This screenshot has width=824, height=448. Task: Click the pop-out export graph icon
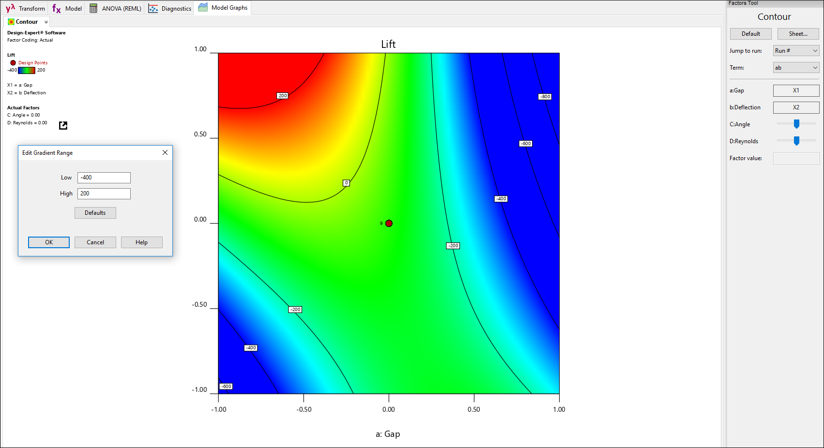[x=63, y=125]
